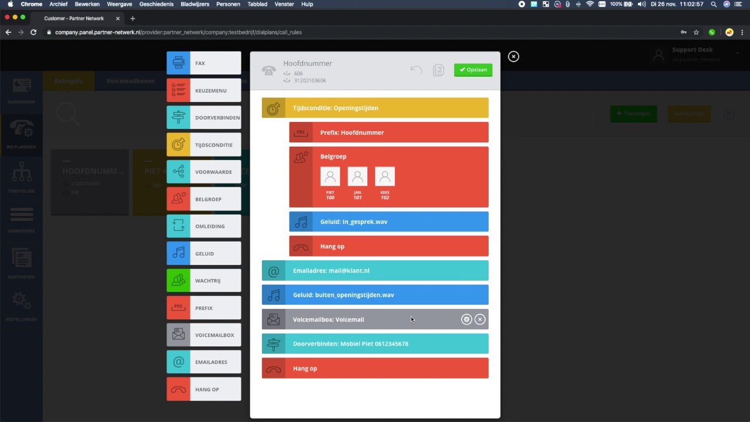Click the browser address bar
This screenshot has width=750, height=422.
363,32
